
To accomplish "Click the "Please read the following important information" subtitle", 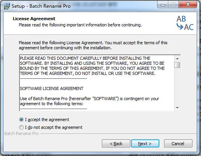I will (x=80, y=25).
